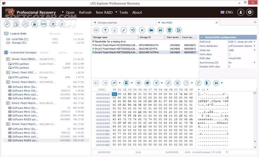This screenshot has width=259, height=157.
Task: Select Local Disk (C:) in logical disks
Action: point(20,39)
